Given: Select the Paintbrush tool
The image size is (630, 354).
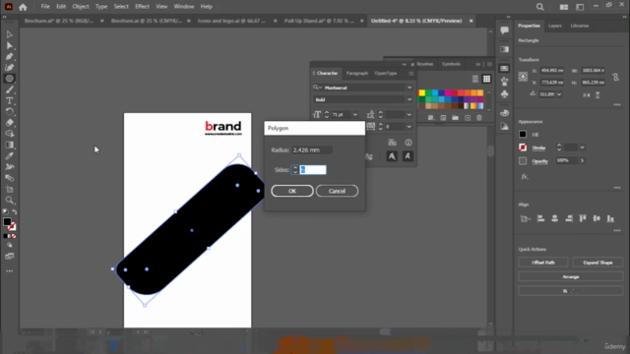Looking at the screenshot, I should coord(9,89).
